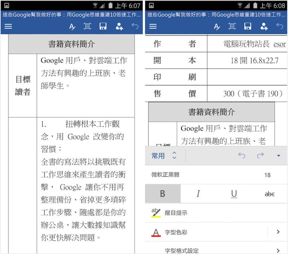Screen dimensions: 288x254
Task: Tap the text edit icon in right screen toolbar
Action: tap(217, 27)
